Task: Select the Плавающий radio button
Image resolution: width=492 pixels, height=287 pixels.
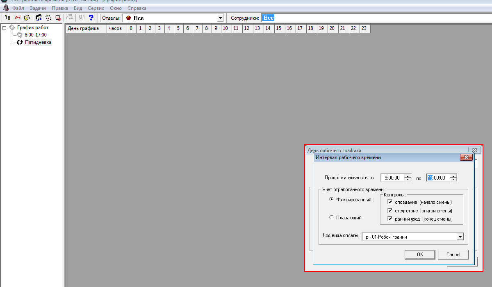Action: point(331,218)
